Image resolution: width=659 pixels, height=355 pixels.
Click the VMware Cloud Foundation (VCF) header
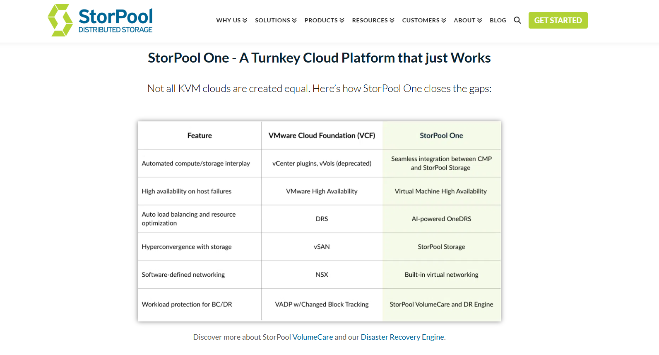point(322,135)
